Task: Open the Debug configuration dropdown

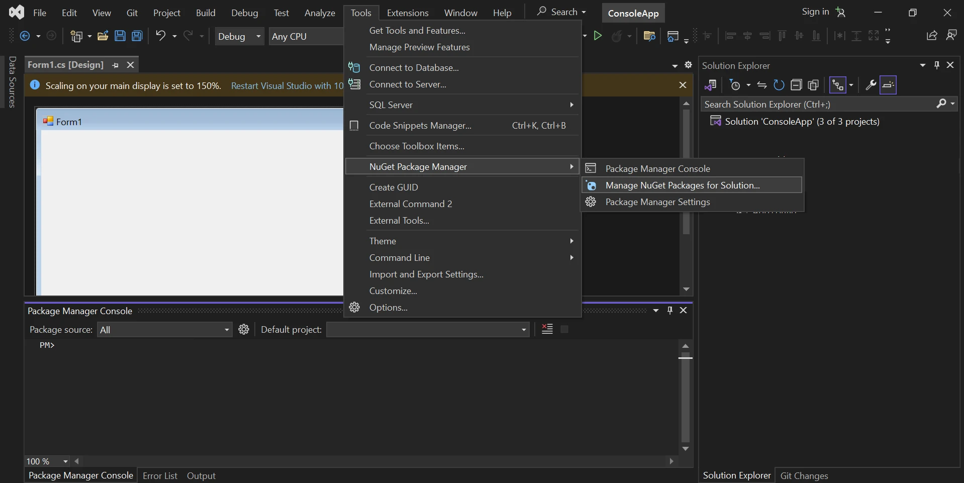Action: (239, 36)
